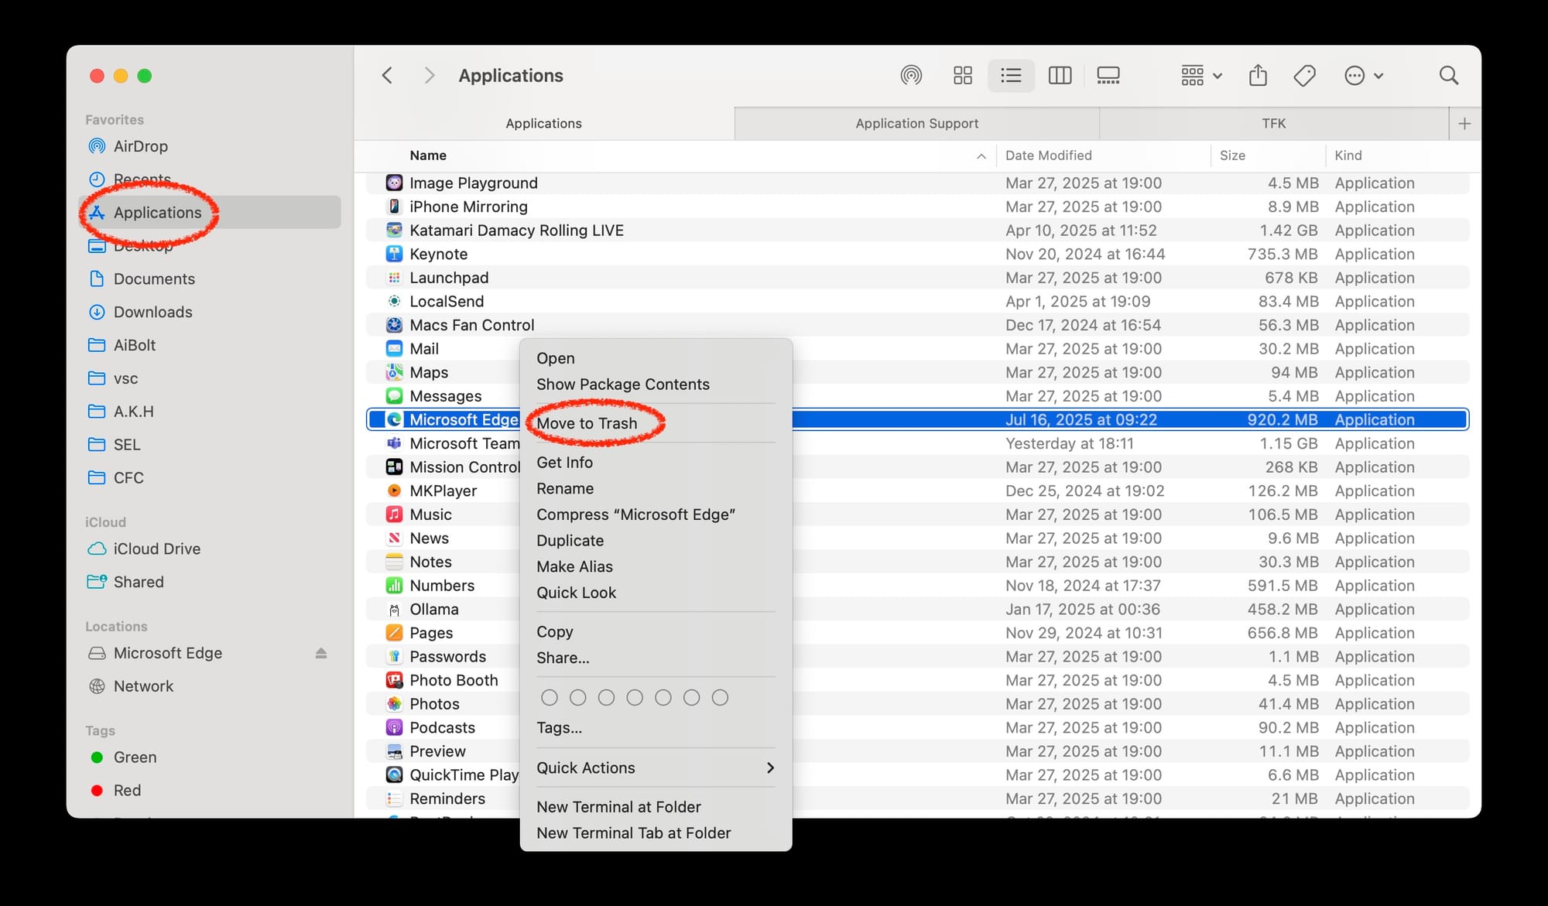
Task: Open the AiBolt folder in sidebar
Action: (x=135, y=346)
